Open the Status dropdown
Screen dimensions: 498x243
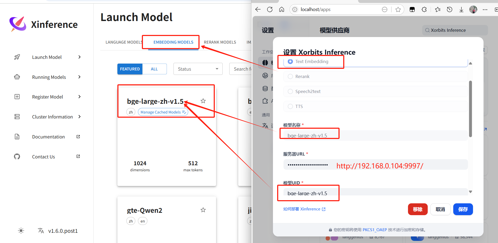tap(198, 69)
